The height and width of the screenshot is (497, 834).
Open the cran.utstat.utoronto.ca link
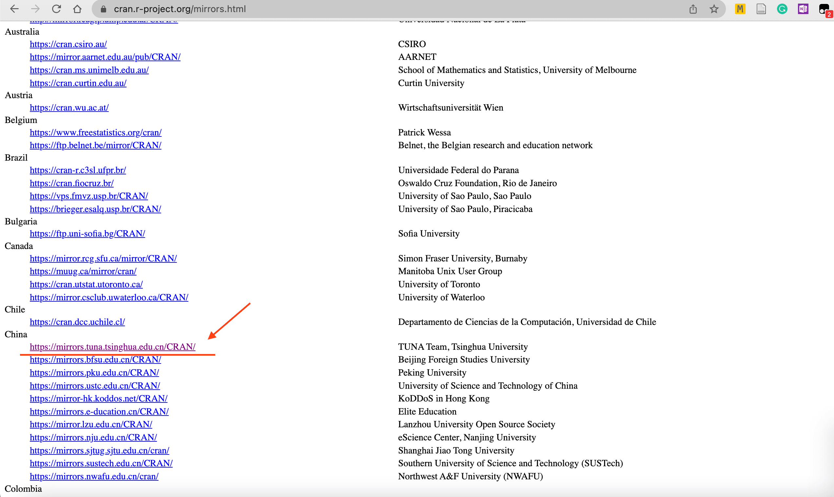tap(86, 284)
